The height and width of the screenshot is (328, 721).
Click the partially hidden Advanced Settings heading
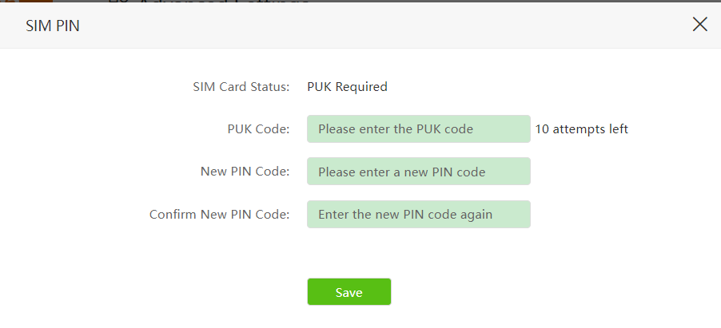[x=216, y=2]
